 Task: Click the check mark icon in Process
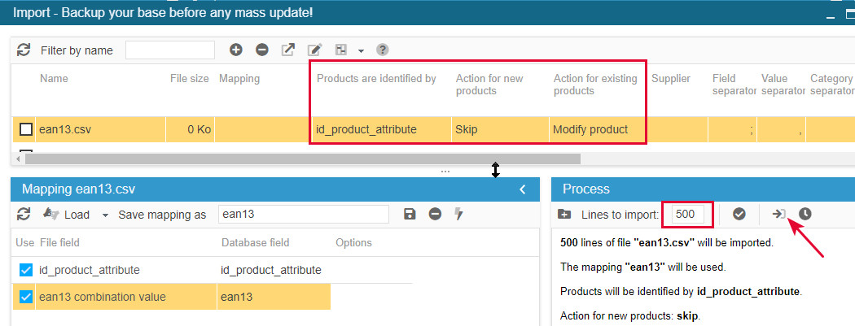pos(739,214)
